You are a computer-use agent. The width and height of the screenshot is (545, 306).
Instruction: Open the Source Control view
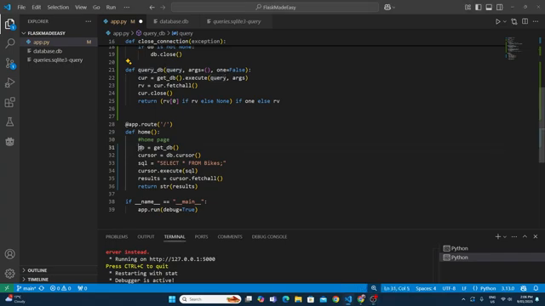pyautogui.click(x=9, y=63)
